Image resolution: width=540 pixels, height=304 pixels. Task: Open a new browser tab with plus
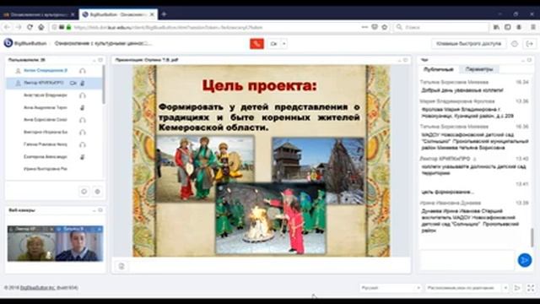164,14
